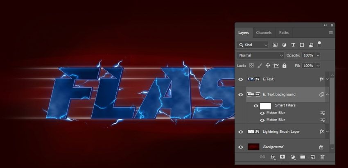Hide the Lightning Brush Layer

241,132
